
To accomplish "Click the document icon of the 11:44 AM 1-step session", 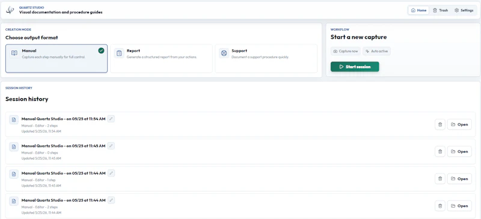I will (x=14, y=174).
